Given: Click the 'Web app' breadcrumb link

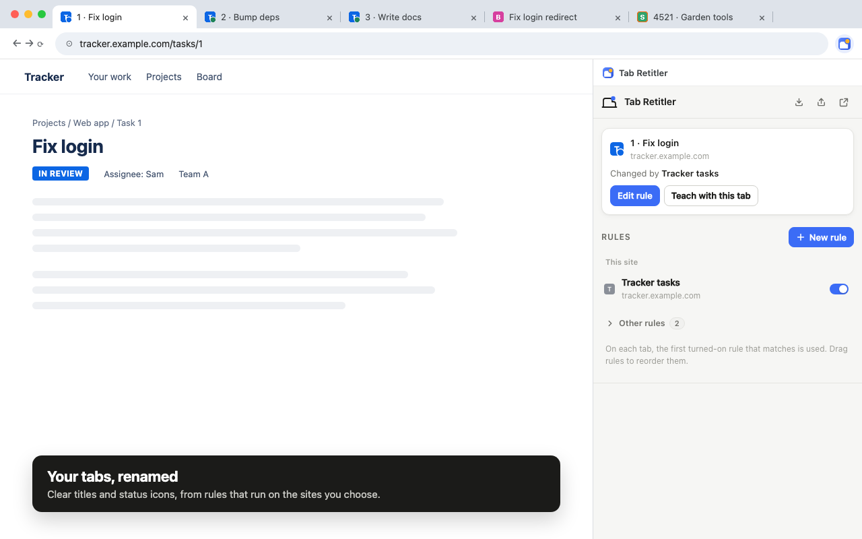Looking at the screenshot, I should (x=91, y=123).
